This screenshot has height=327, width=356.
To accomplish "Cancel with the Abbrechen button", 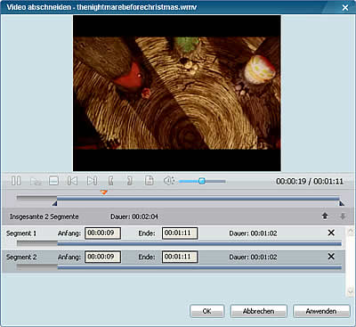I will pos(258,311).
